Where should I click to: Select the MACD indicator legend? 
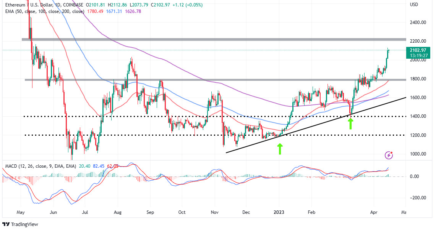tap(41, 166)
